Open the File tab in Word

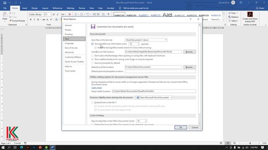coord(5,8)
